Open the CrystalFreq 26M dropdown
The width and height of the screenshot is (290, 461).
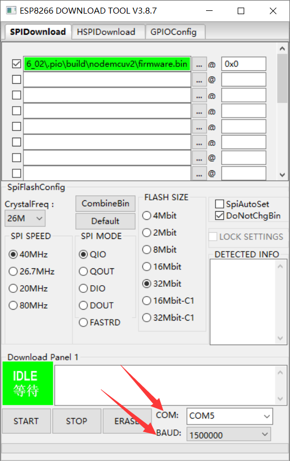[25, 218]
